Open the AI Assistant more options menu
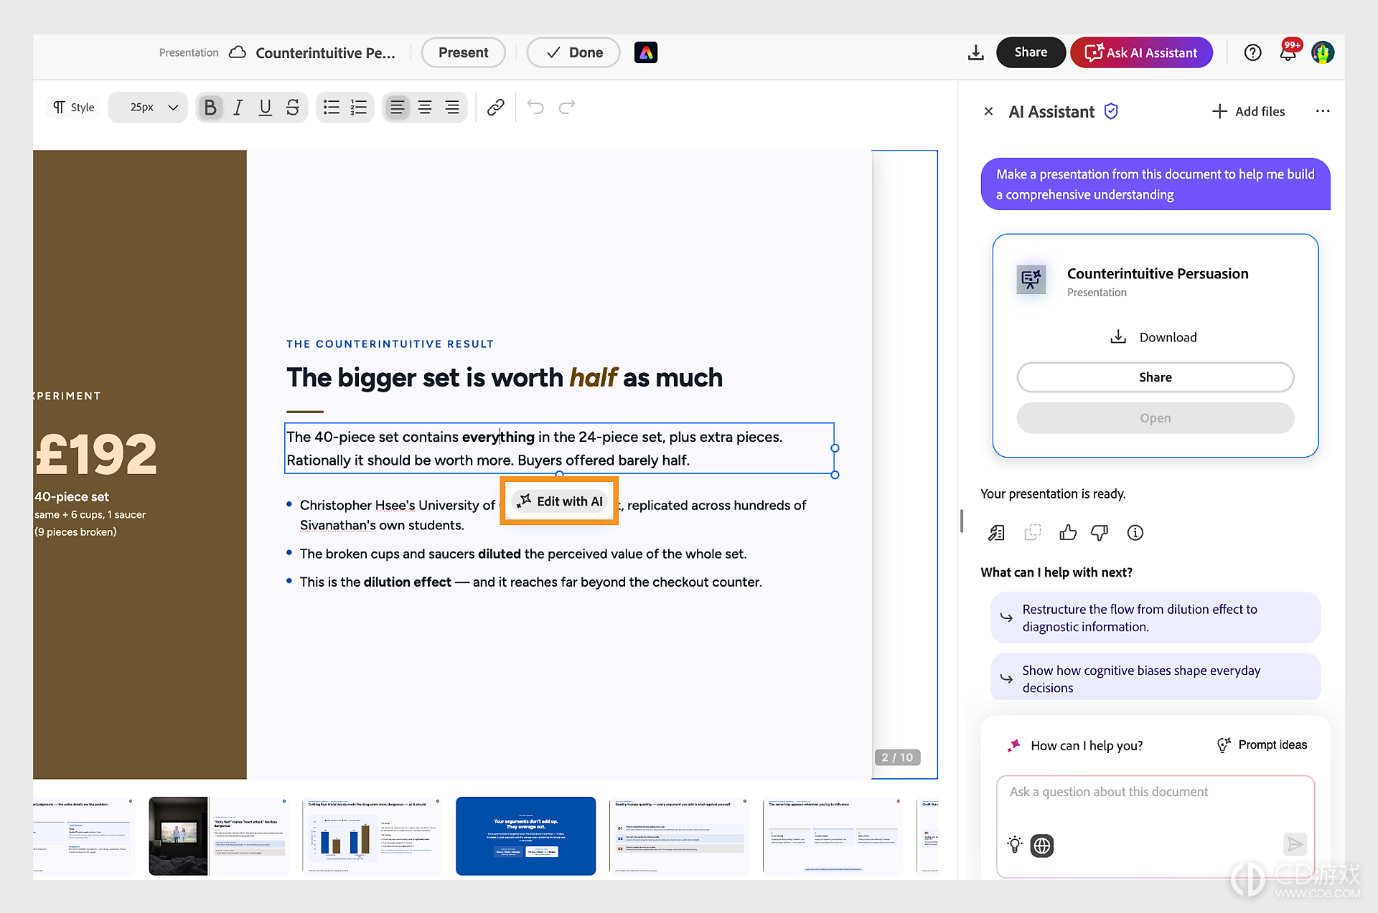Viewport: 1378px width, 913px height. 1323,111
